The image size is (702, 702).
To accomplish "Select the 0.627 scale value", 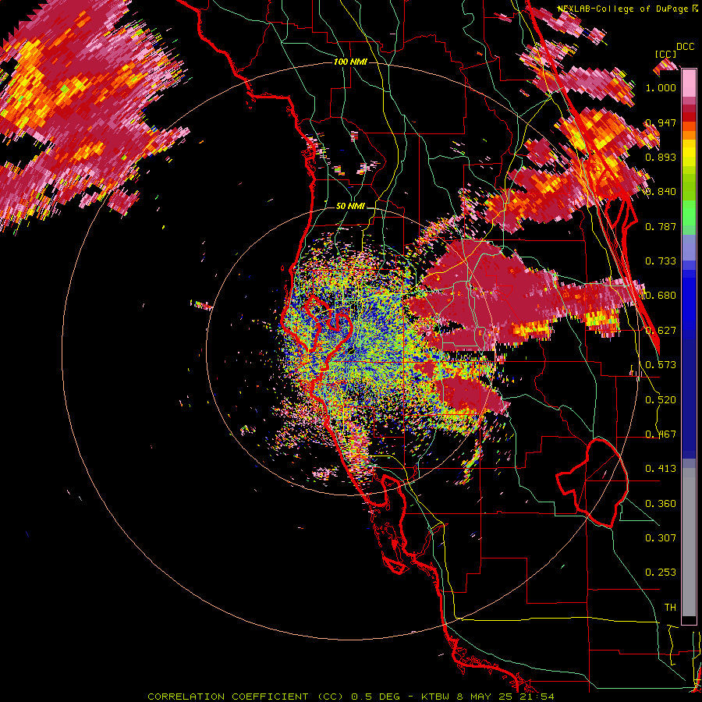I will [x=661, y=331].
